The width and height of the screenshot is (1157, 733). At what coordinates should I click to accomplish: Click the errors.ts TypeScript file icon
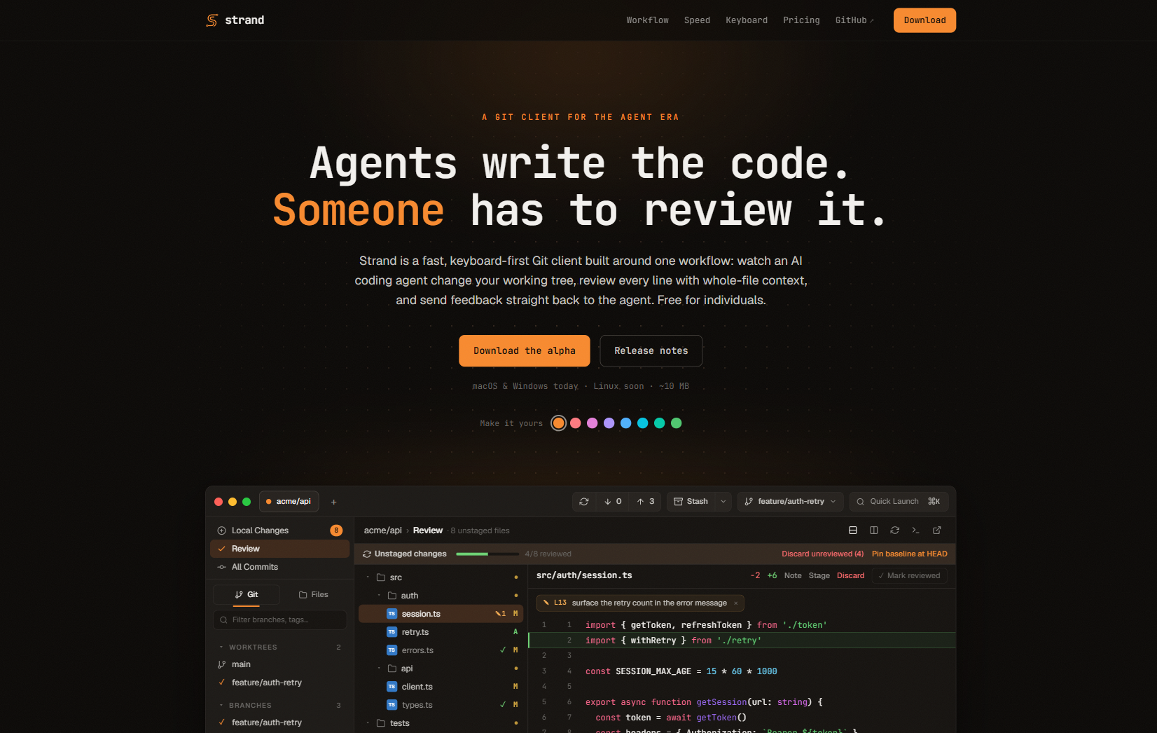point(392,650)
